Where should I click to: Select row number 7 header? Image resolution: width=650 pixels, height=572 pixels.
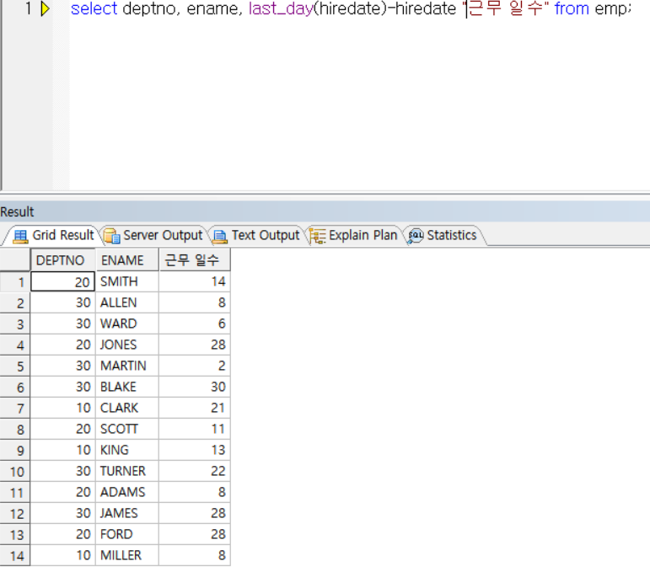click(x=15, y=409)
